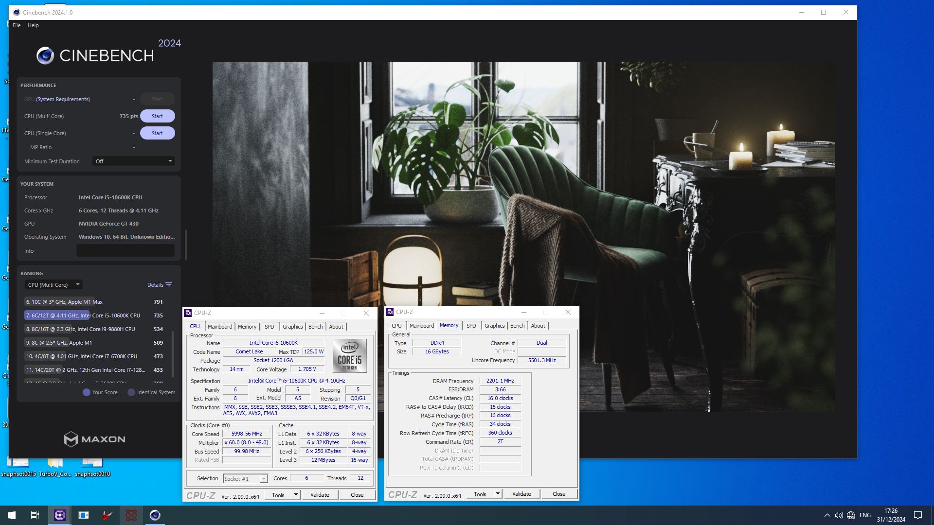The height and width of the screenshot is (525, 934).
Task: Open the TurboV_Co... desktop folder
Action: 55,468
